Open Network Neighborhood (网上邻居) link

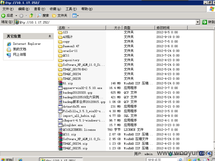tap(19, 55)
